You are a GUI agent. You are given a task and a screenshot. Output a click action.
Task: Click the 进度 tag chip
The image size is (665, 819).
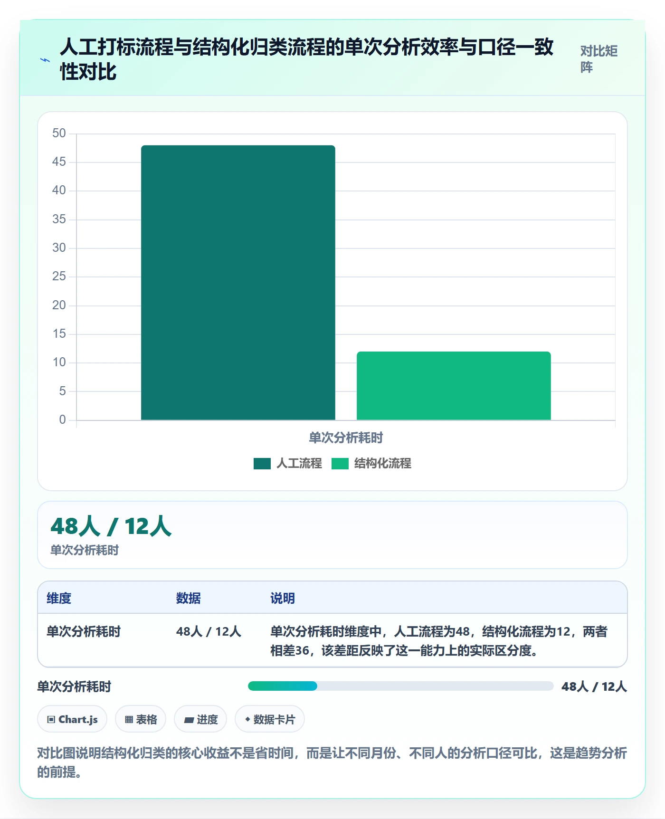200,719
